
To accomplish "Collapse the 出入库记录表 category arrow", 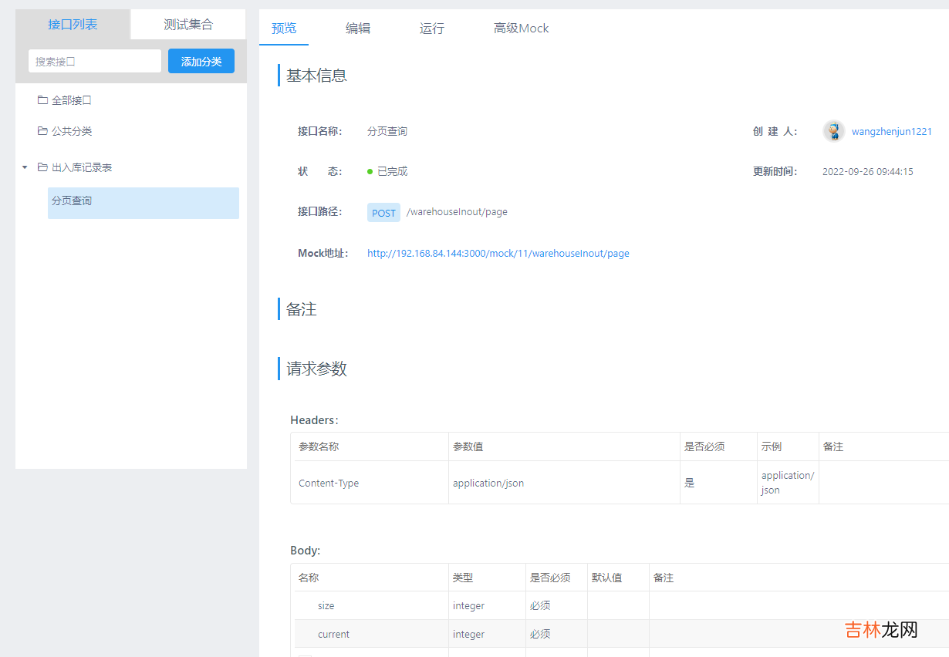I will point(25,167).
